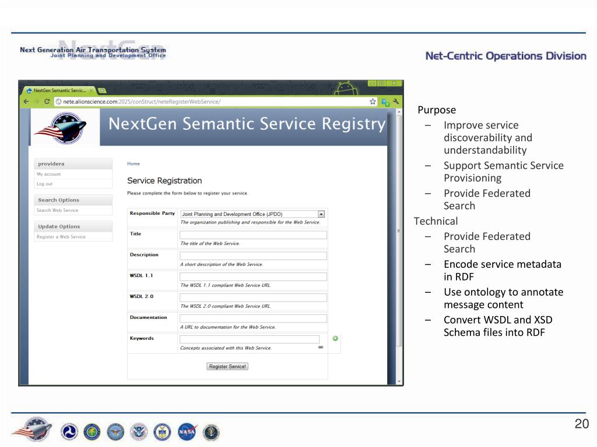Click the Net-Centric Operations Division title
The image size is (597, 447).
(x=505, y=56)
